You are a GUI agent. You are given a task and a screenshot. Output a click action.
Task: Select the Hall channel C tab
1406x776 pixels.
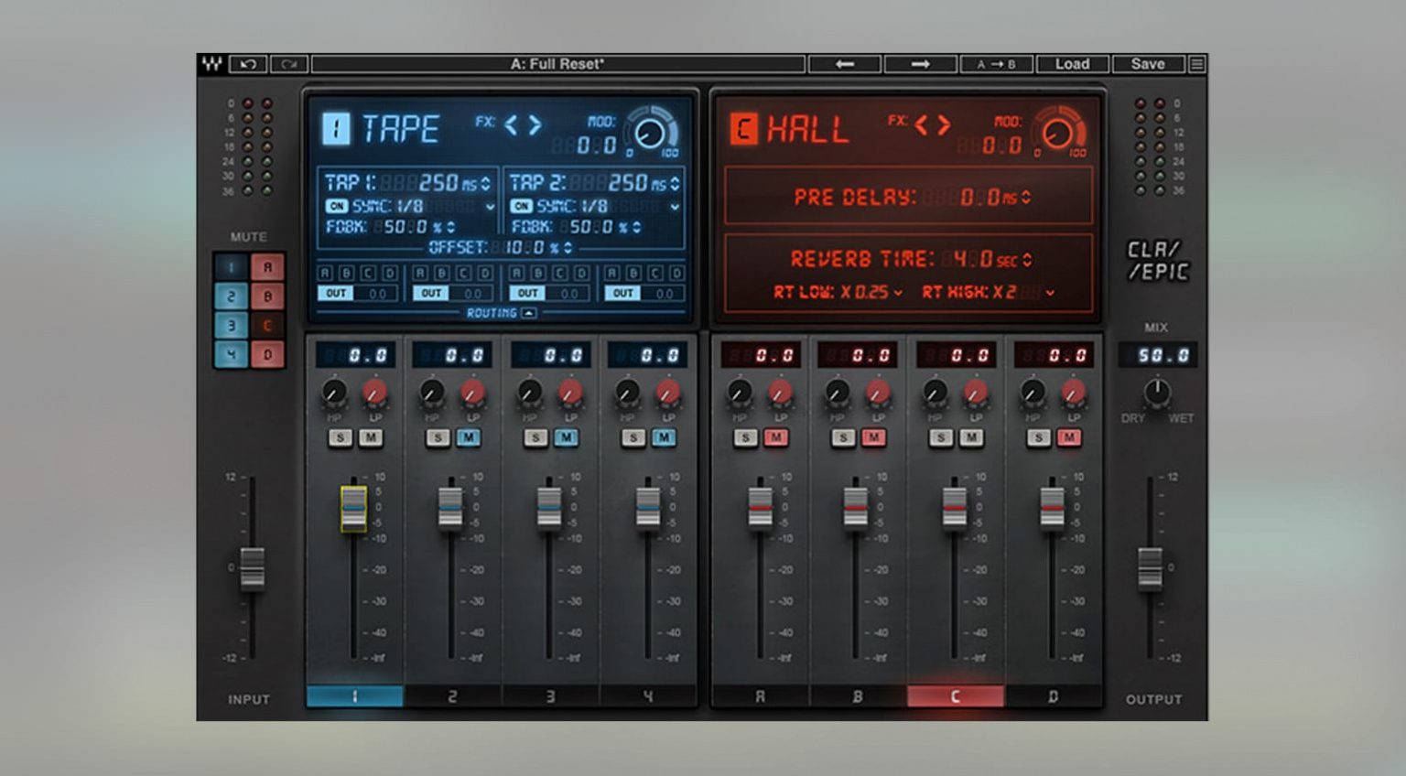pyautogui.click(x=956, y=696)
